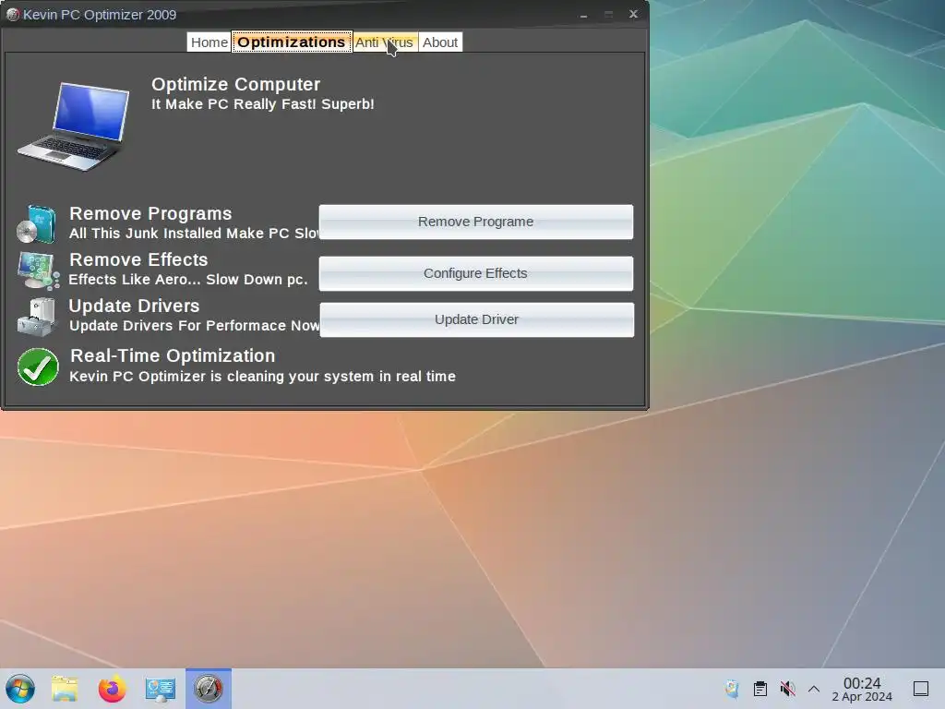The image size is (945, 709).
Task: Click the Configure Effects button
Action: coord(476,273)
